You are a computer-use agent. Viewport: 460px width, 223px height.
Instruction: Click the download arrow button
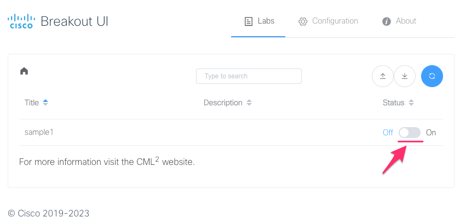tap(405, 76)
